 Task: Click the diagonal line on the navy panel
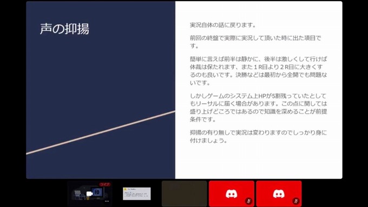[x=101, y=133]
